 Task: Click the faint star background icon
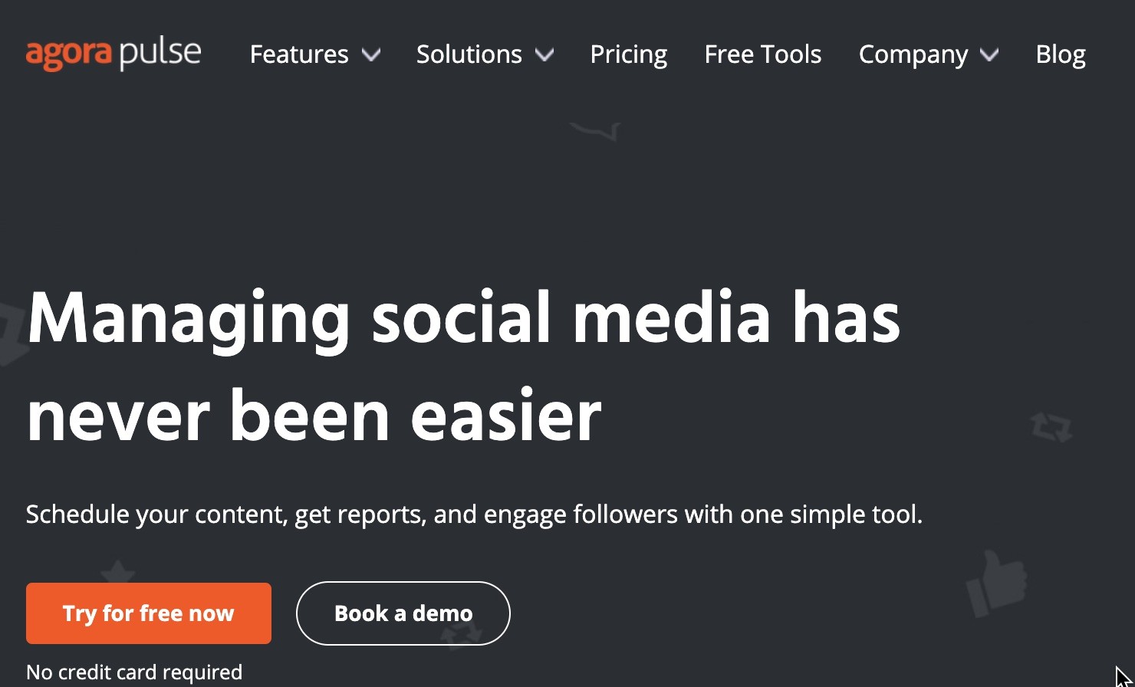tap(117, 572)
